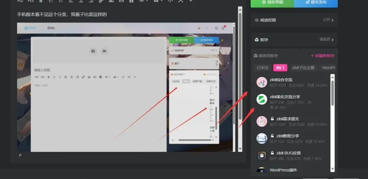This screenshot has width=368, height=179.
Task: Click the cube icon beside 板块
Action: [x=257, y=39]
